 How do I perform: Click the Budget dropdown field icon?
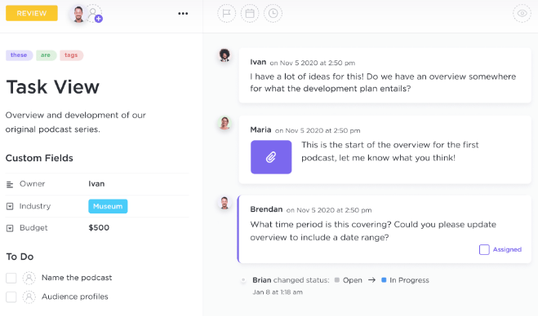pos(10,228)
